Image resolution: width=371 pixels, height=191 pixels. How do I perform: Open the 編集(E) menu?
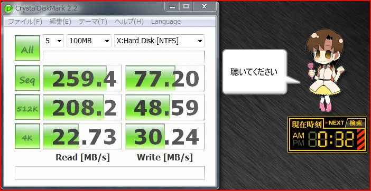pyautogui.click(x=60, y=22)
